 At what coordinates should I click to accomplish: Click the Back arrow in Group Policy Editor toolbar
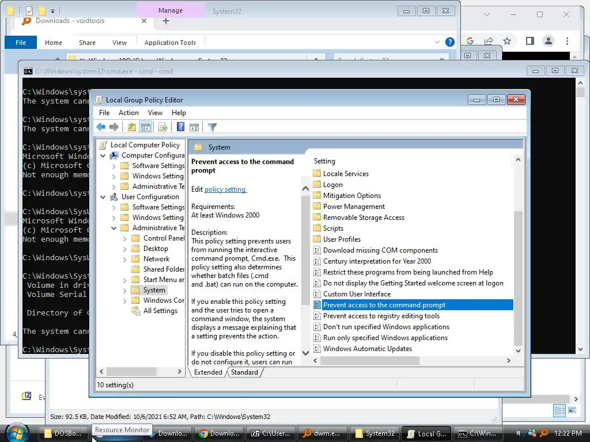101,127
